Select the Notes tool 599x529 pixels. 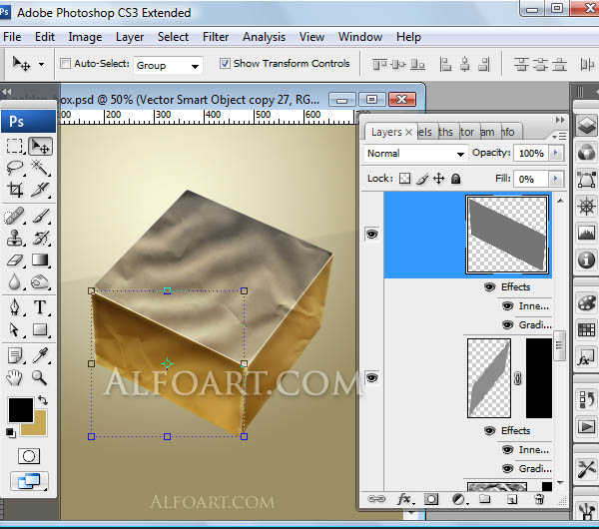click(15, 355)
